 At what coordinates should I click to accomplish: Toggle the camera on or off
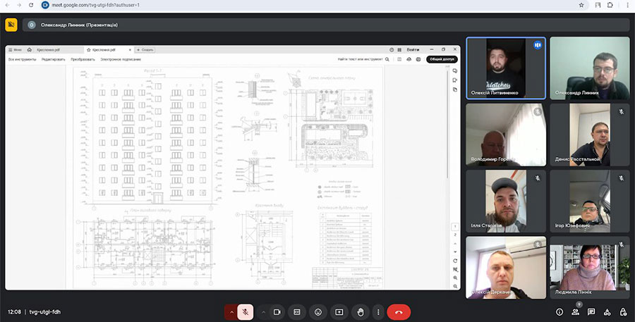click(277, 311)
